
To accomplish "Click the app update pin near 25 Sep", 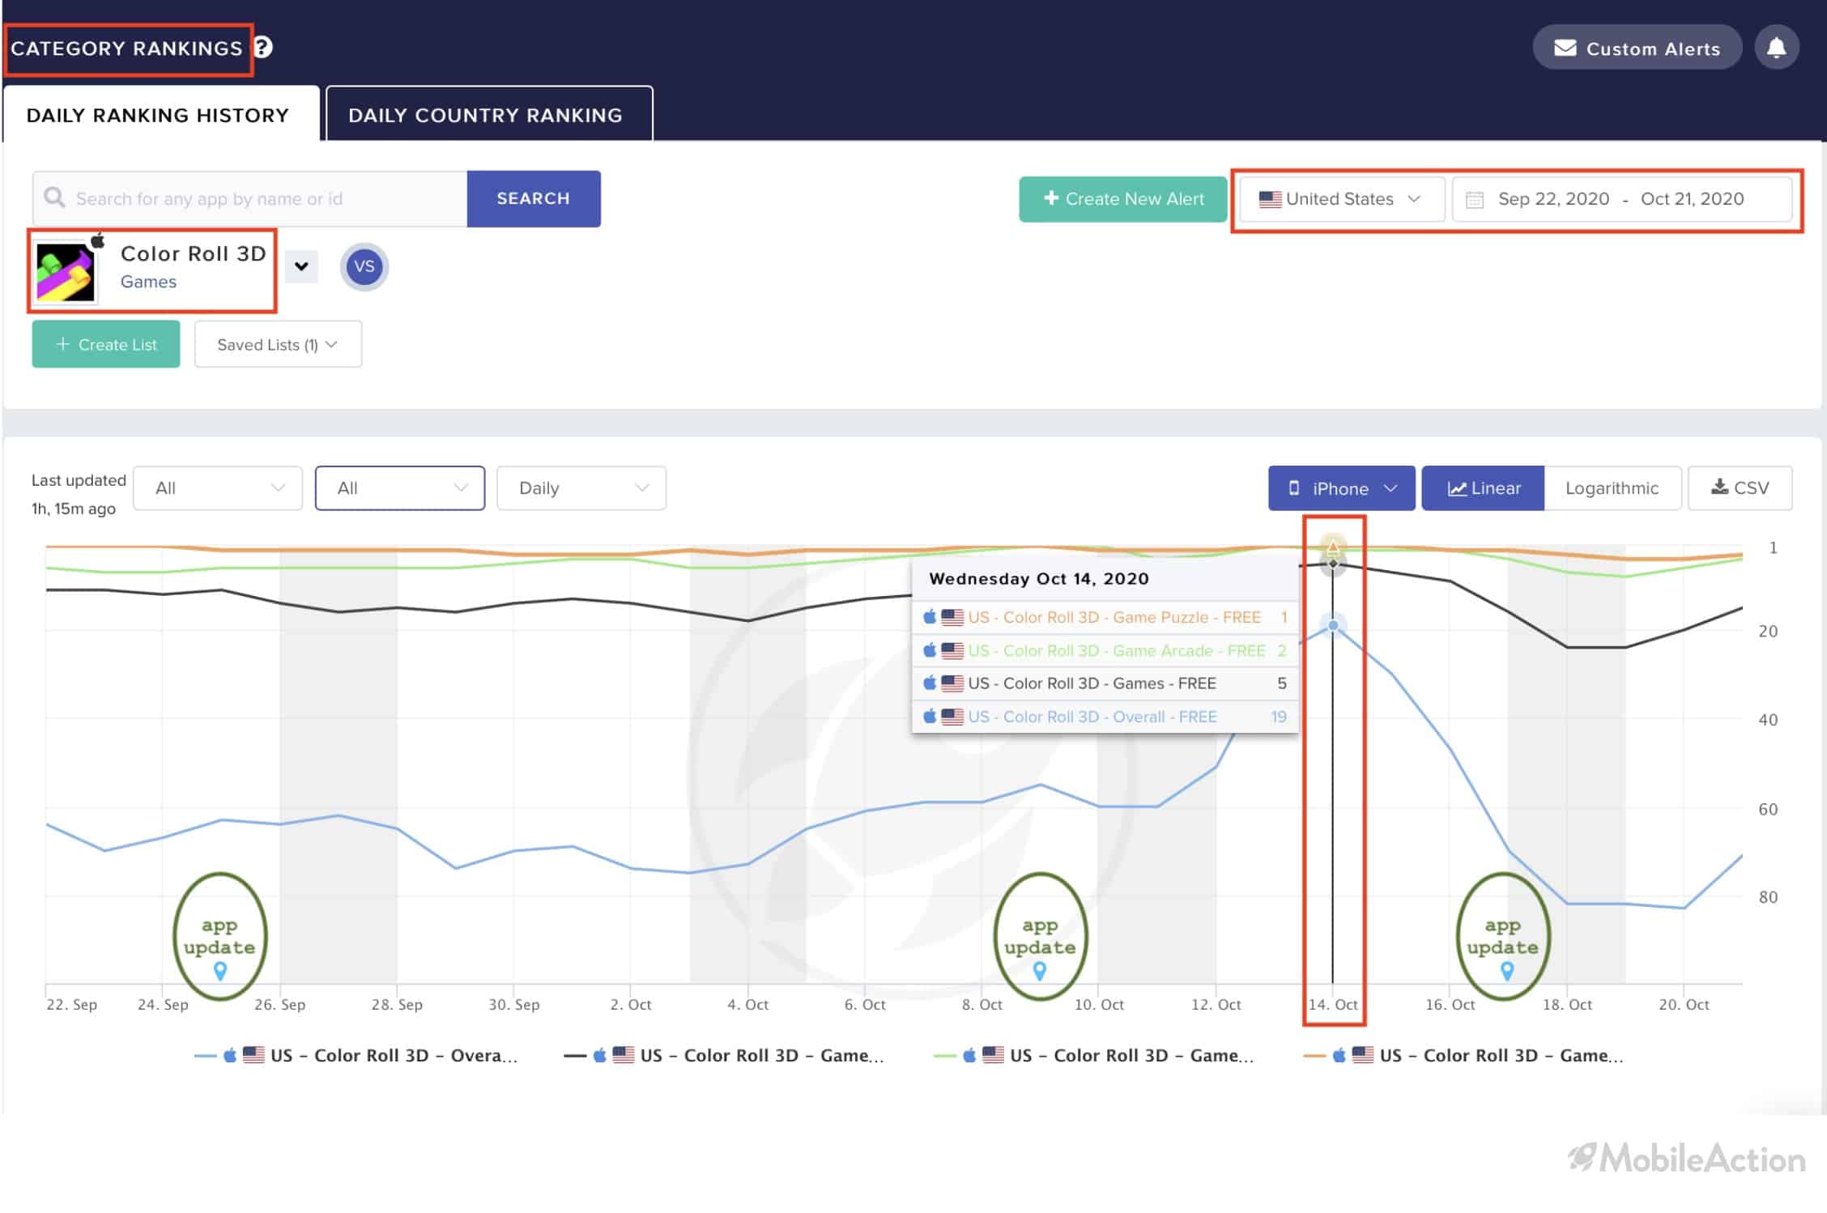I will pos(219,969).
